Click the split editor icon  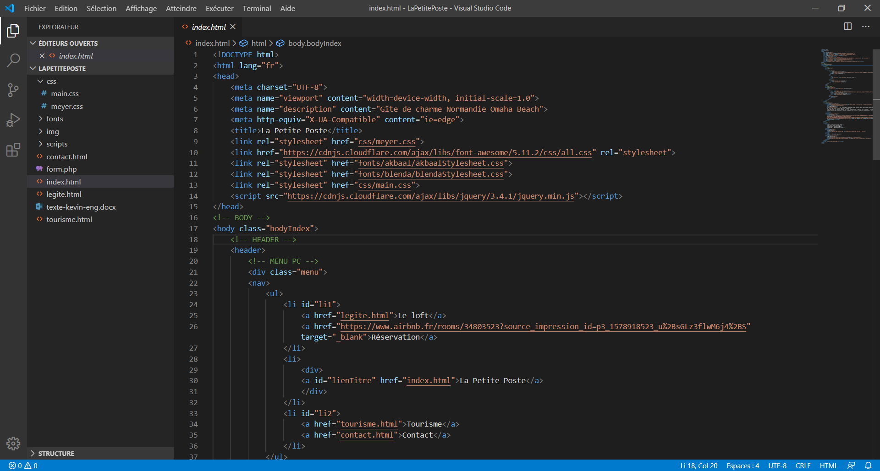pyautogui.click(x=847, y=27)
